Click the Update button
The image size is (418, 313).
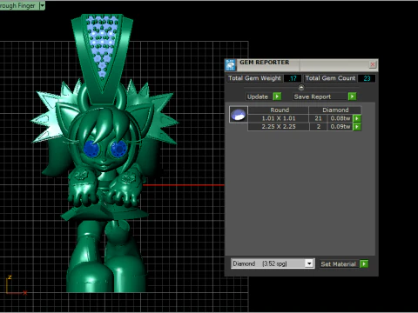click(x=258, y=97)
